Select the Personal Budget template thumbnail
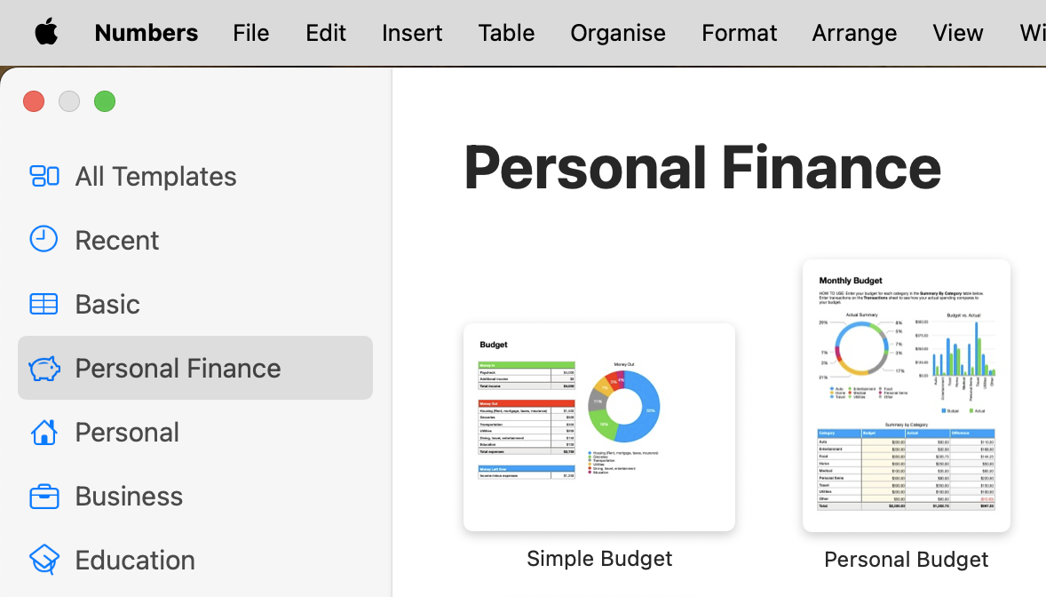 pos(906,395)
